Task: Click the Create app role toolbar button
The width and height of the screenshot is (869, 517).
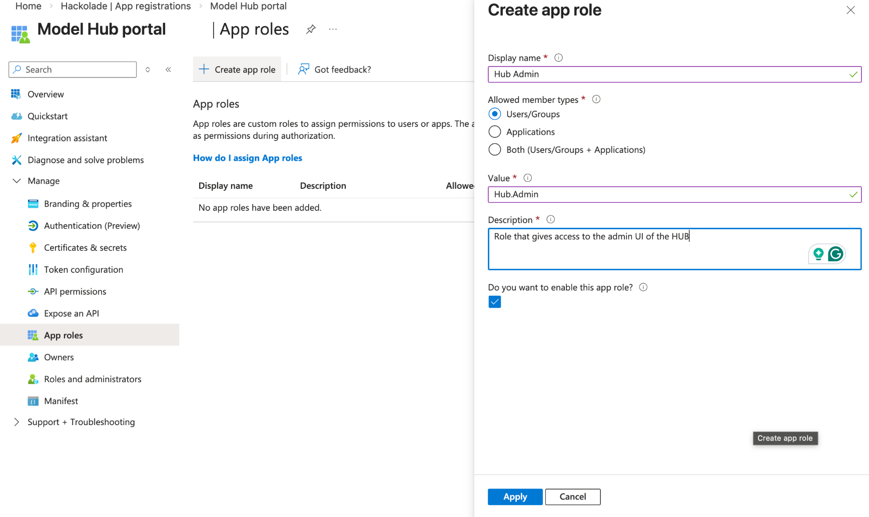Action: click(x=237, y=69)
